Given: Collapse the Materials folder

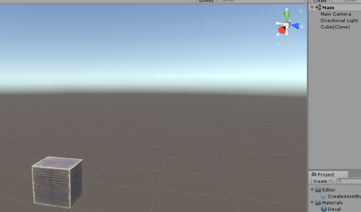Looking at the screenshot, I should point(312,203).
